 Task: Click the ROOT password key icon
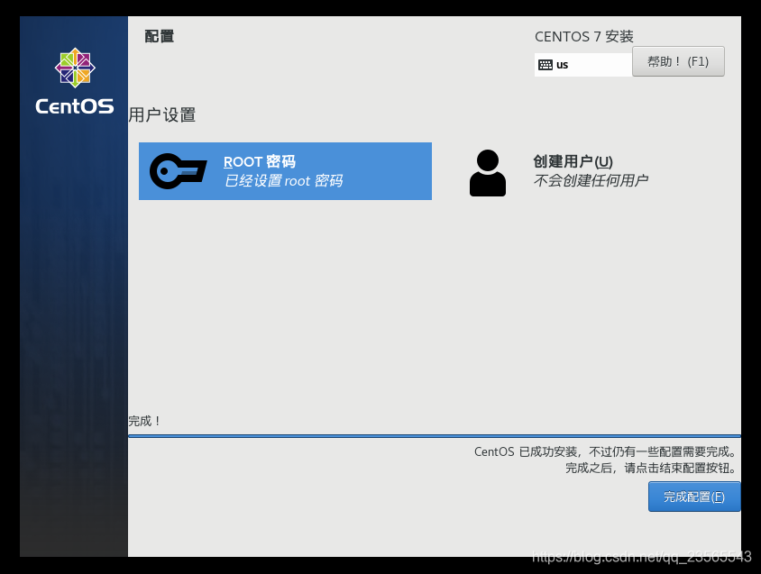(178, 171)
